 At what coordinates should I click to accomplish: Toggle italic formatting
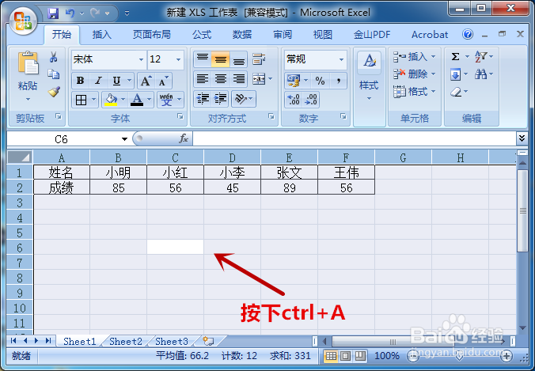pyautogui.click(x=99, y=81)
